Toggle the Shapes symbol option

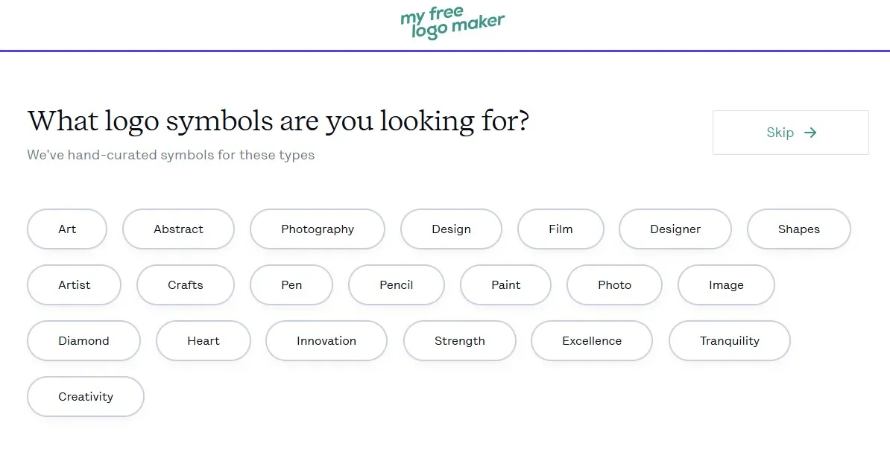pos(798,229)
